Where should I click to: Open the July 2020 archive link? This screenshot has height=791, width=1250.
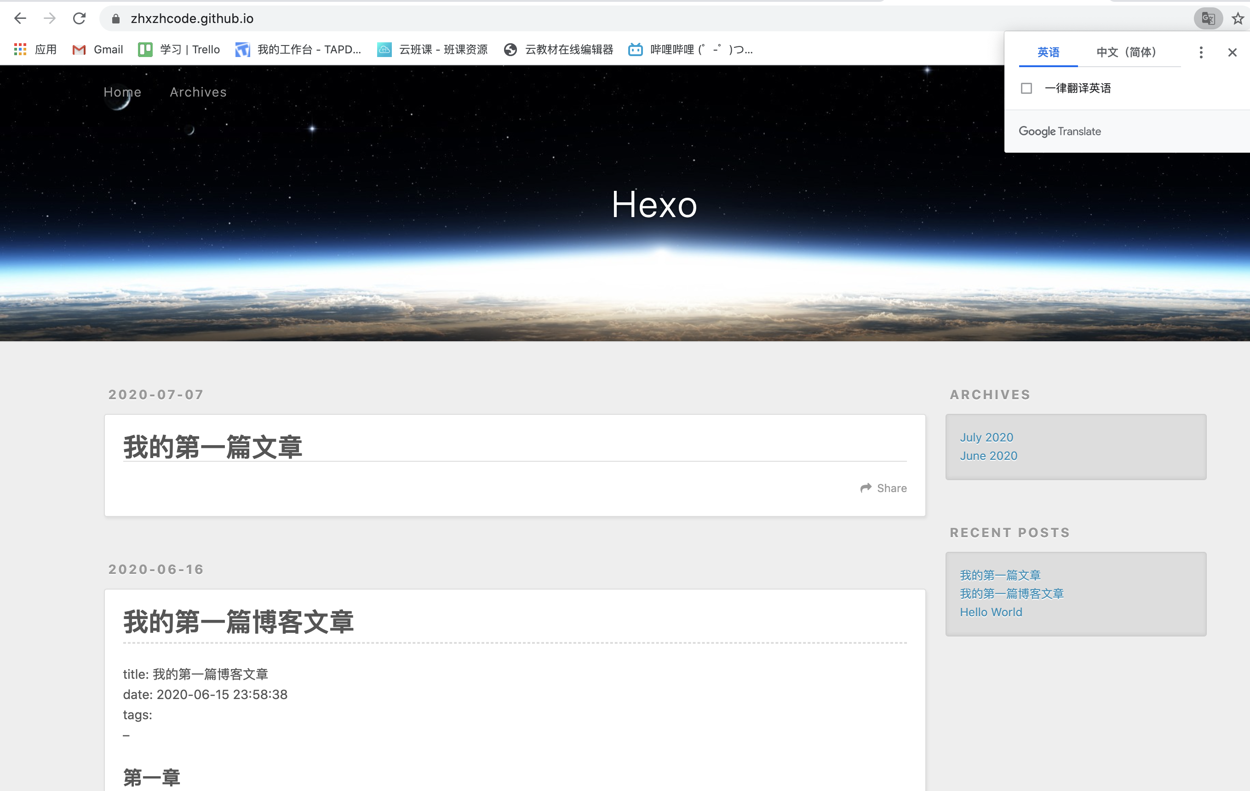click(x=986, y=437)
